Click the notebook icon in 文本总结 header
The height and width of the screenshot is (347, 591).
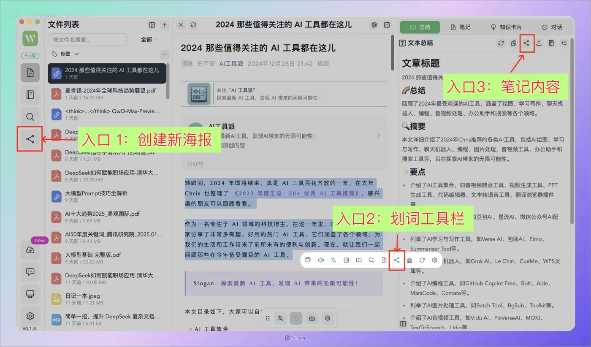552,43
